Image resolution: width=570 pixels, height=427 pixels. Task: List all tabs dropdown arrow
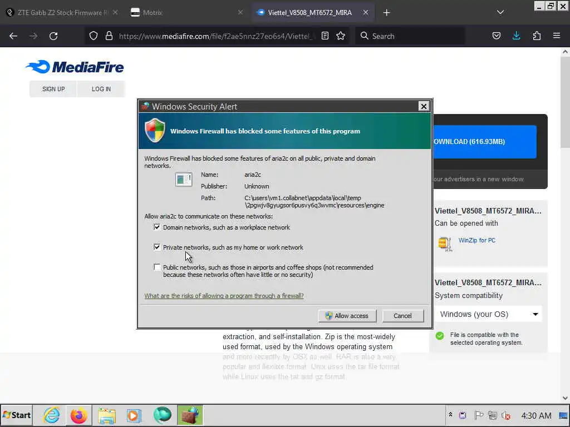click(500, 12)
